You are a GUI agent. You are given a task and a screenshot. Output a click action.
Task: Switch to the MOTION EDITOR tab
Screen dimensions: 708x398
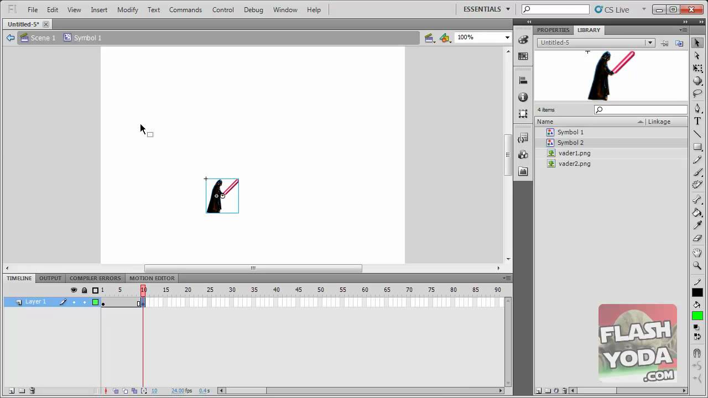(152, 278)
